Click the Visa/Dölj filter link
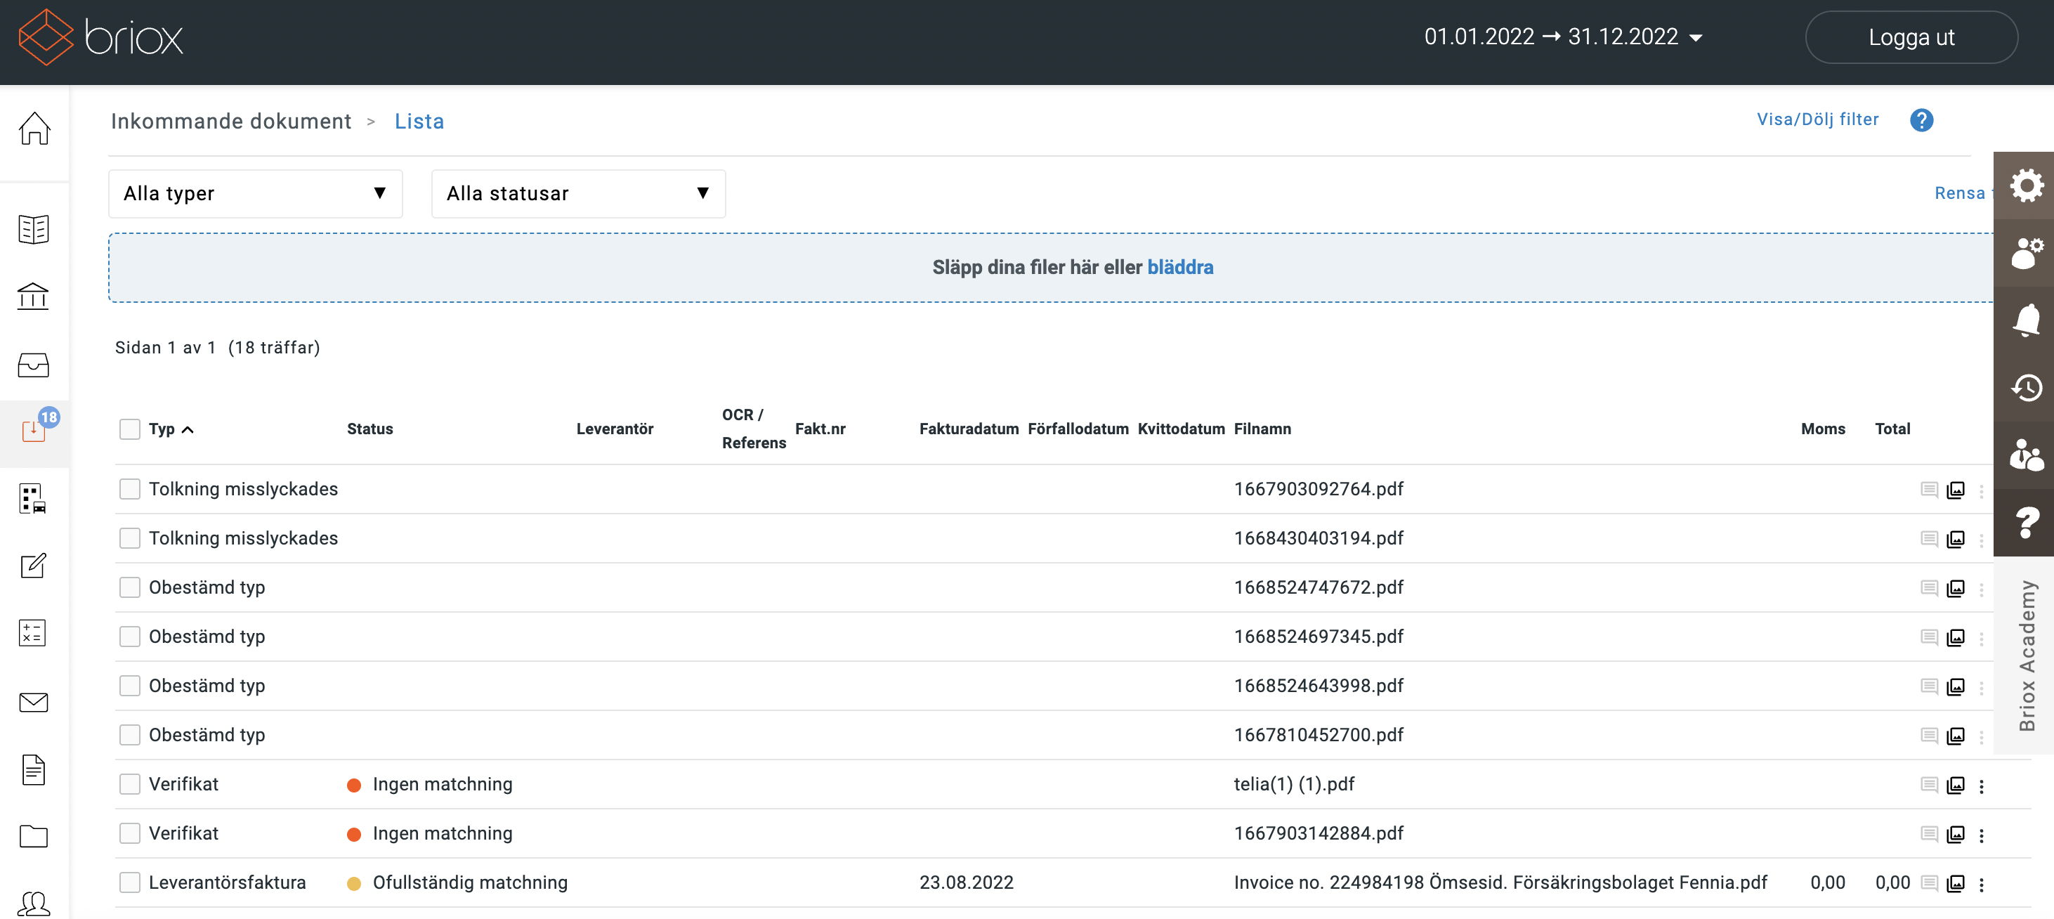The image size is (2054, 919). coord(1817,119)
